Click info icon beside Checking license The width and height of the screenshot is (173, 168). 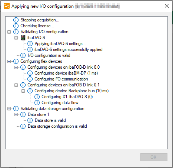click(x=16, y=26)
